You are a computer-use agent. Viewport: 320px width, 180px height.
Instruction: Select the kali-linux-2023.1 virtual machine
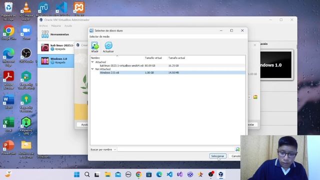[x=56, y=47]
